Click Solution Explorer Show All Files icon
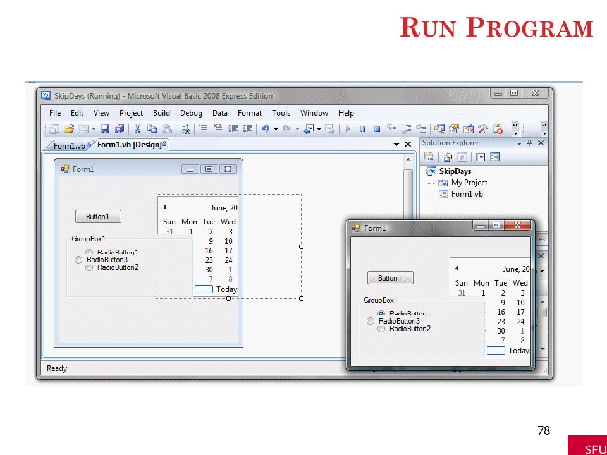 448,157
